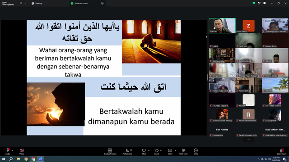Select SIF_Rega Saputra's tile
Image resolution: width=289 pixels, height=162 pixels.
tap(222, 100)
